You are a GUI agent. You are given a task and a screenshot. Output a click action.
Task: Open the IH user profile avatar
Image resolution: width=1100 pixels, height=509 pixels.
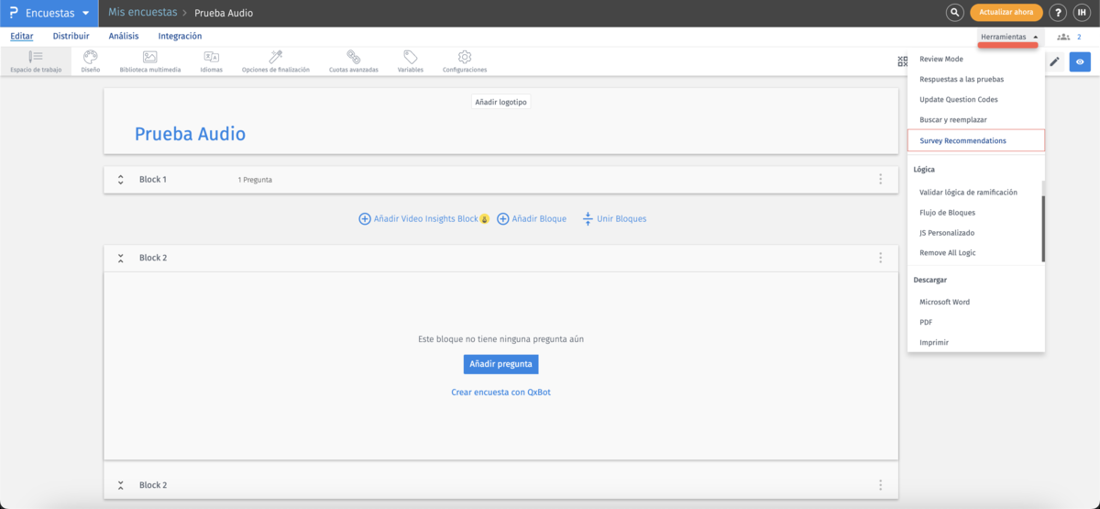tap(1082, 13)
